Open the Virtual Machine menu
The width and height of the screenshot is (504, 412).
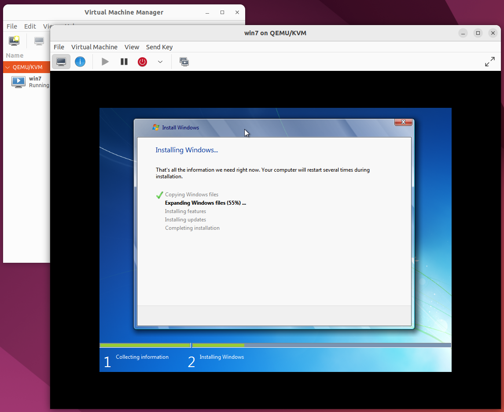(x=94, y=47)
